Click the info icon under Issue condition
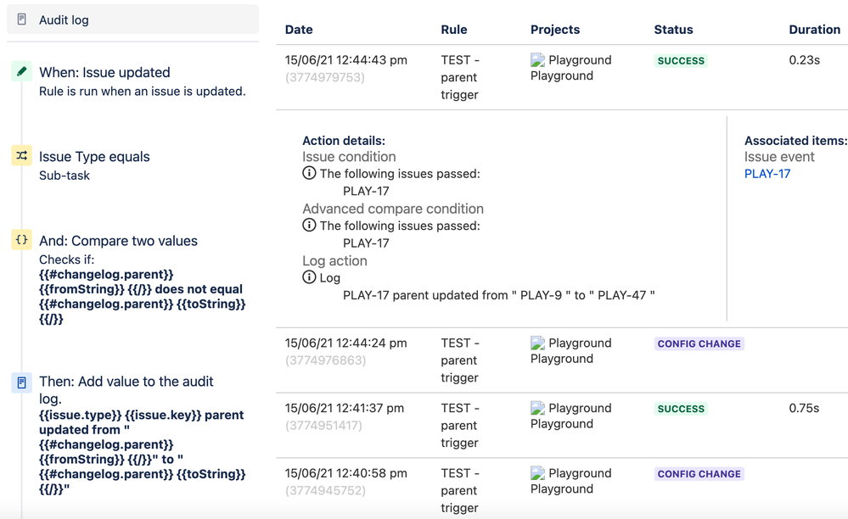The image size is (848, 519). (x=308, y=172)
